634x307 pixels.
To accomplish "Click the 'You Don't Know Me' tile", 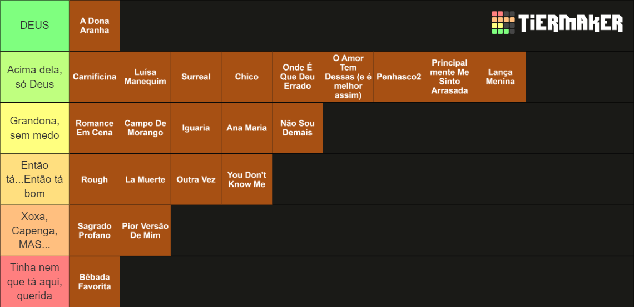I will coord(246,179).
